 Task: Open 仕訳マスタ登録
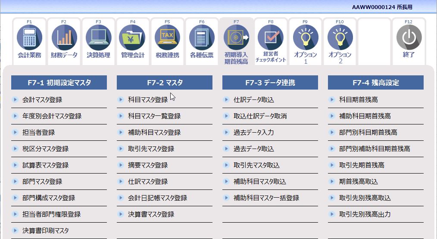148,182
